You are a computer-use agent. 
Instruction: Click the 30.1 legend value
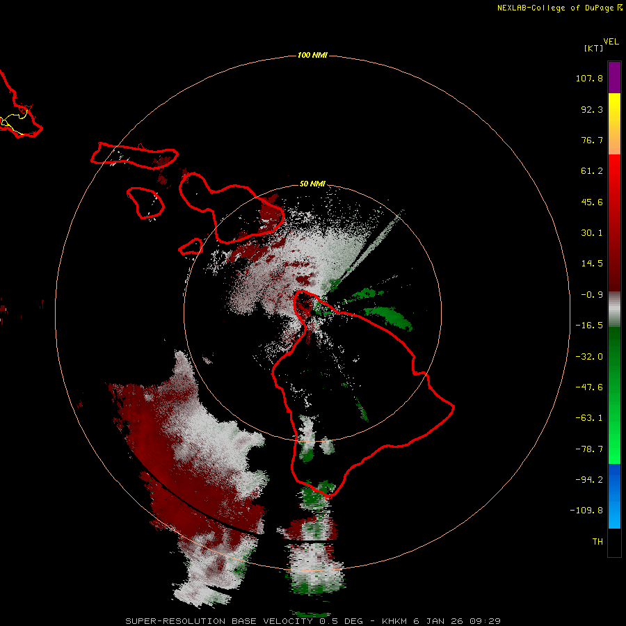(x=592, y=233)
